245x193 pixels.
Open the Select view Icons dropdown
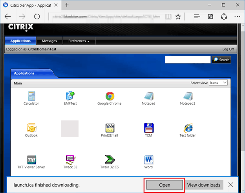click(x=218, y=83)
